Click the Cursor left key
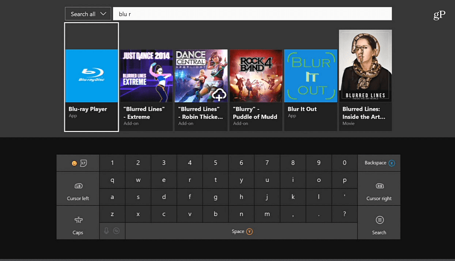455x261 pixels. (78, 189)
